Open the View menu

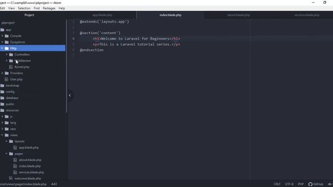(x=11, y=8)
